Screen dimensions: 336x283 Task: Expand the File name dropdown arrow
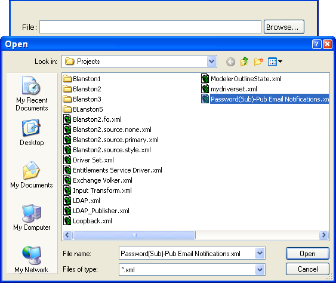(260, 253)
